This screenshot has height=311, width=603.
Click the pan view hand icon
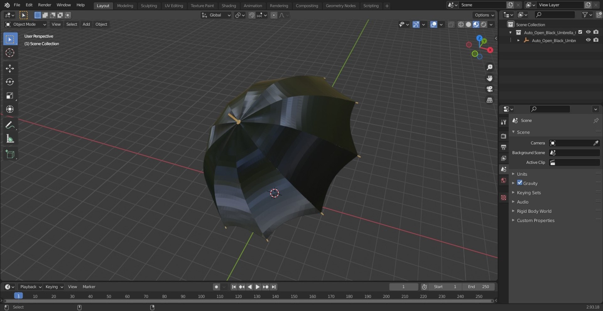489,78
